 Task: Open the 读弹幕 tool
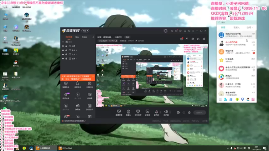pos(89,96)
